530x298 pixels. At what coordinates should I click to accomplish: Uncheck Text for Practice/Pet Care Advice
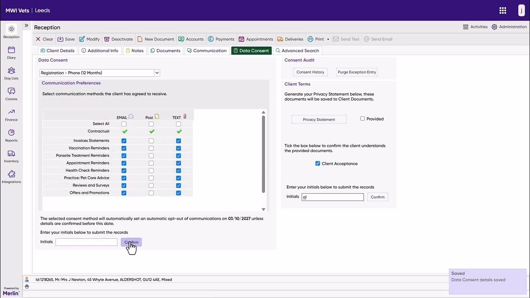click(x=178, y=178)
